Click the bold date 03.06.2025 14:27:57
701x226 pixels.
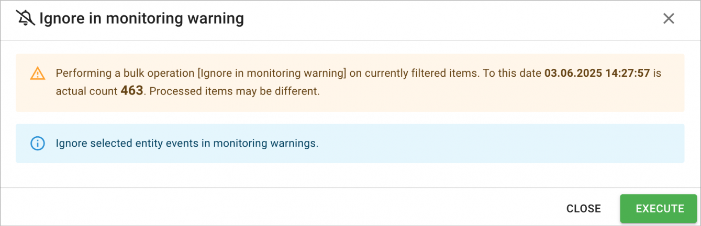point(597,73)
